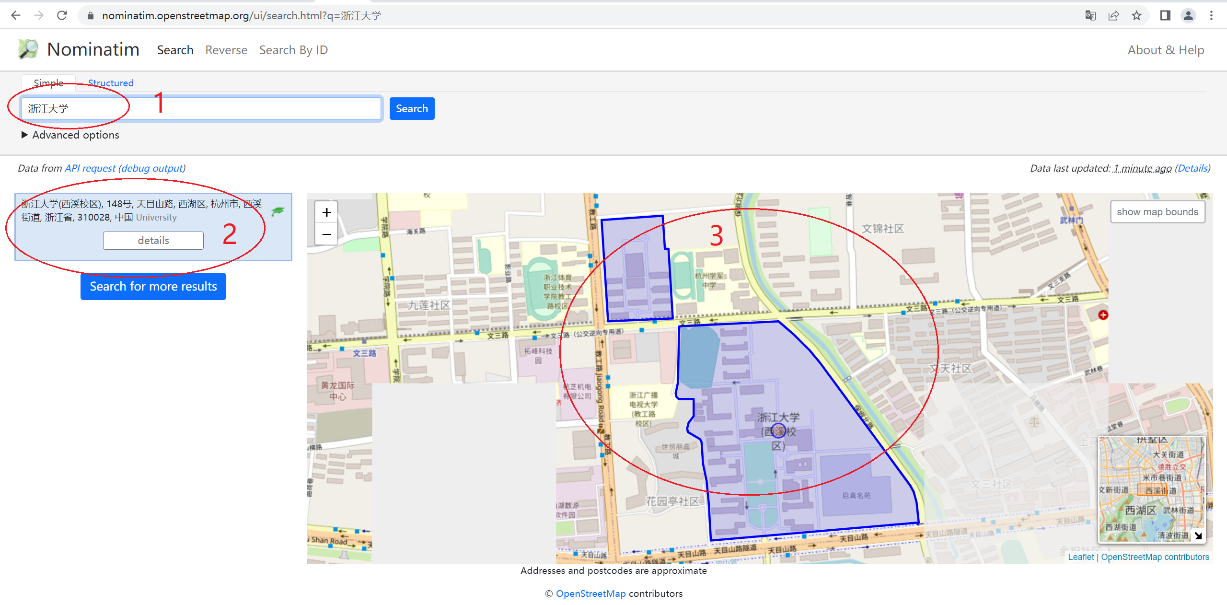The width and height of the screenshot is (1227, 605).
Task: Click the site lock icon in address bar
Action: coord(90,16)
